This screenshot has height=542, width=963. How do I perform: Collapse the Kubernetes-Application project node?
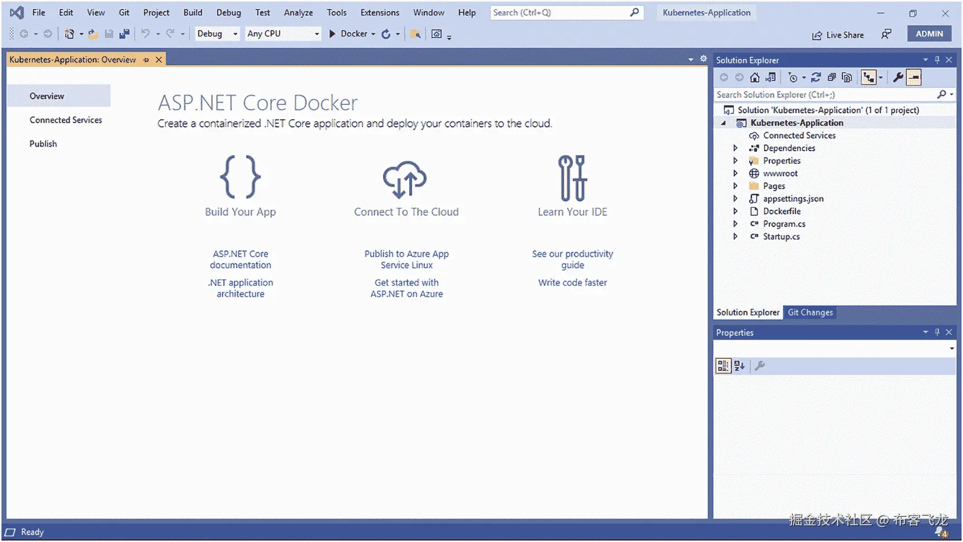pos(724,123)
